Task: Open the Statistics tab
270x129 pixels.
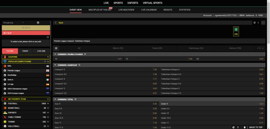Action: [x=185, y=10]
